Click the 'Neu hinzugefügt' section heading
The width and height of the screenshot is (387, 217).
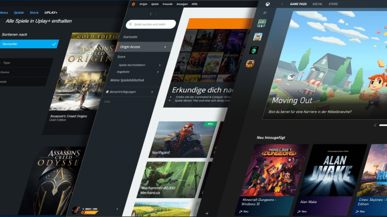coord(271,138)
